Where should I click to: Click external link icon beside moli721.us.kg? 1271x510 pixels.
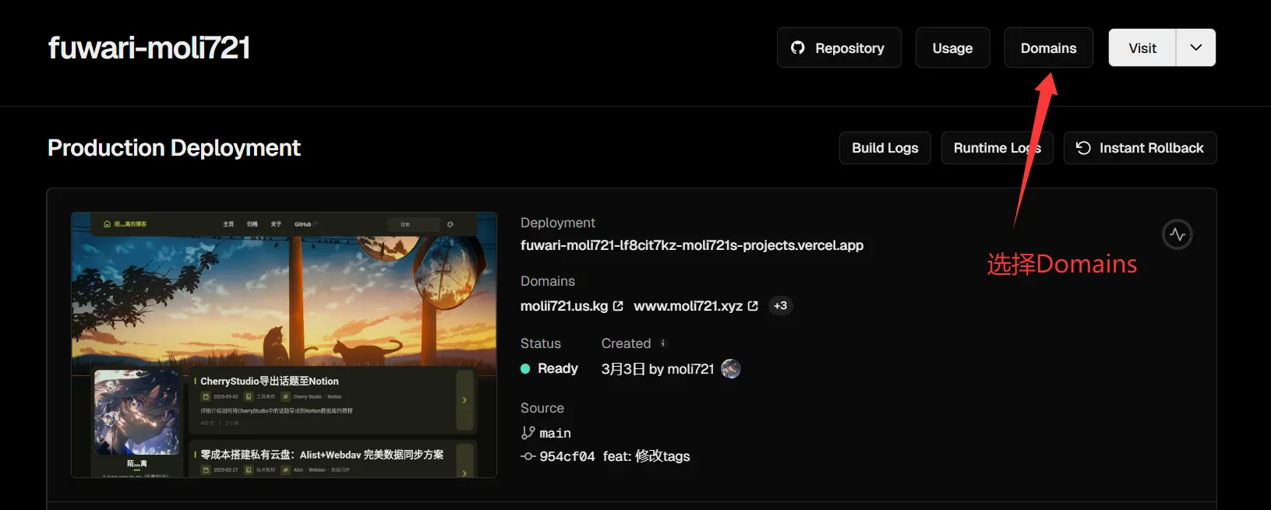click(618, 306)
